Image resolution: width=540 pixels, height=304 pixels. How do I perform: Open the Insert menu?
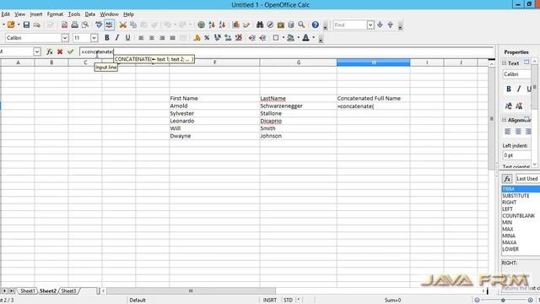(x=35, y=14)
